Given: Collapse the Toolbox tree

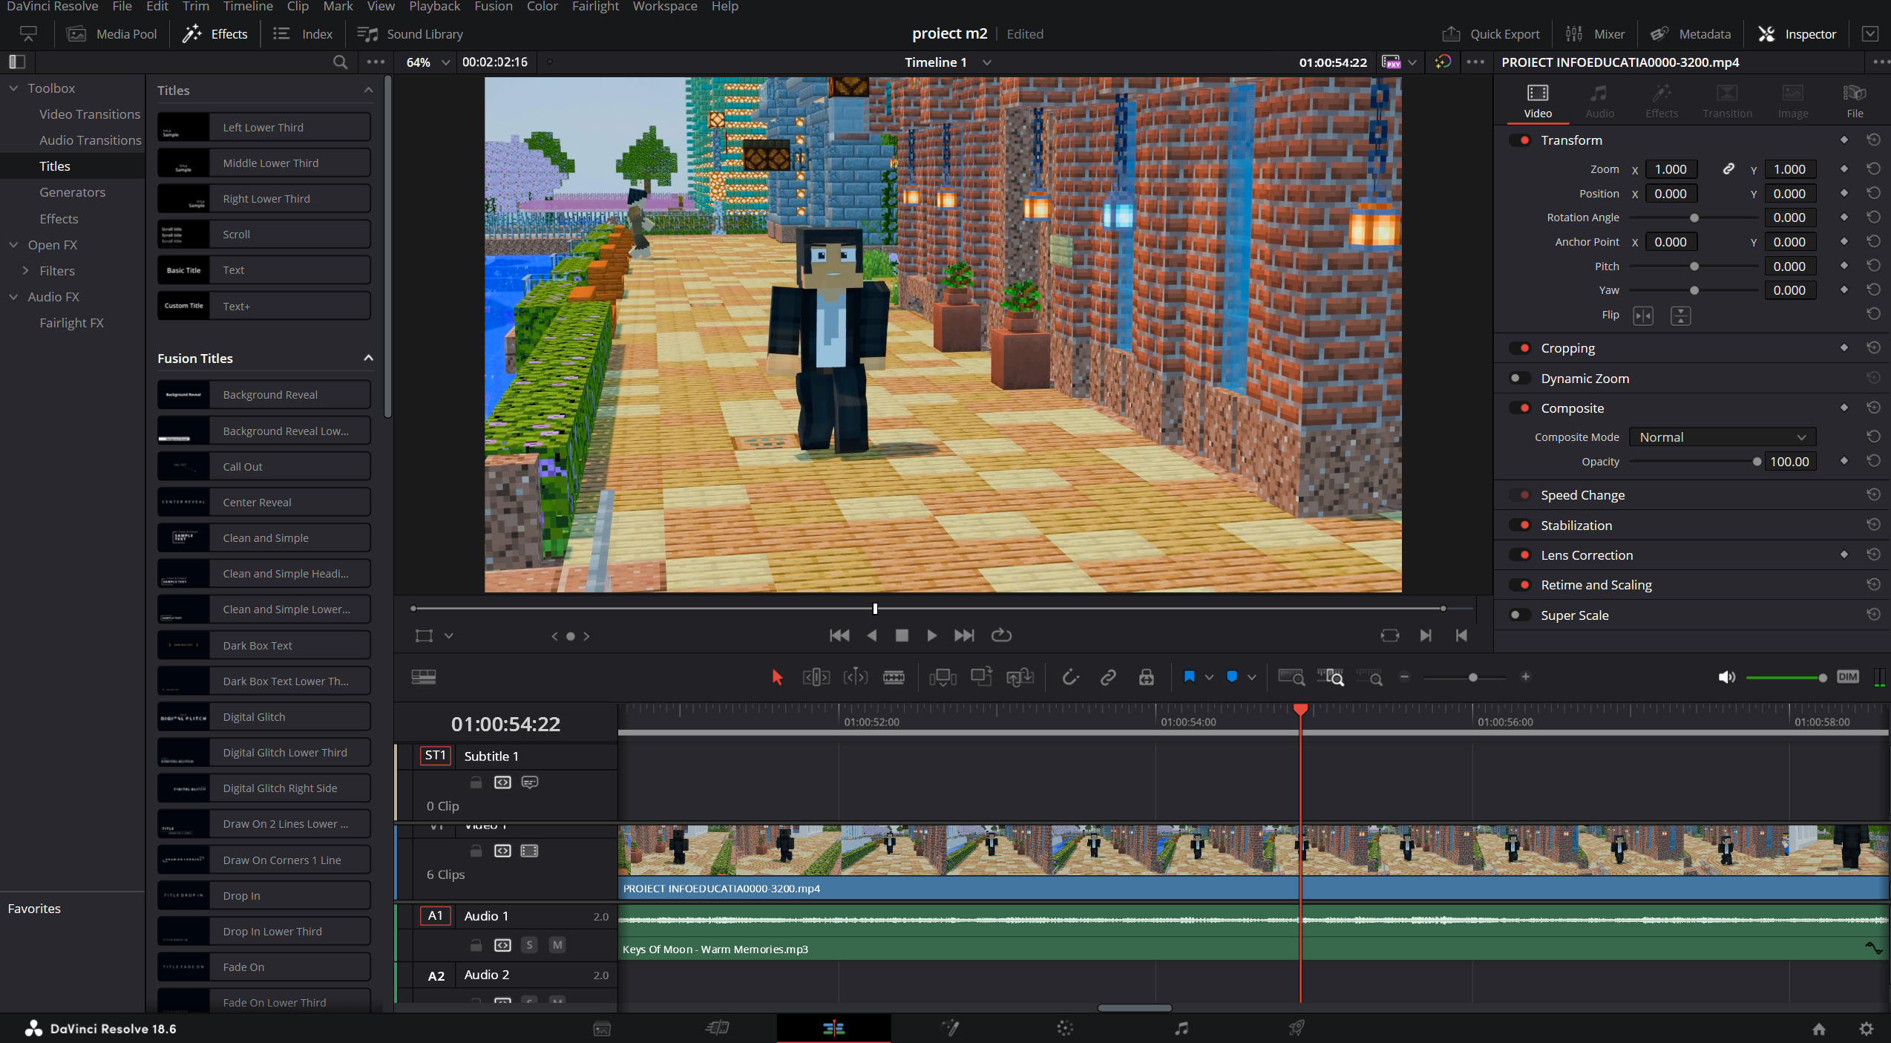Looking at the screenshot, I should [13, 88].
